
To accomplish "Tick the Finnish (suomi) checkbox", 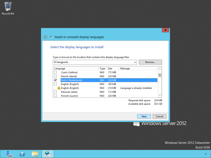I will [55, 96].
